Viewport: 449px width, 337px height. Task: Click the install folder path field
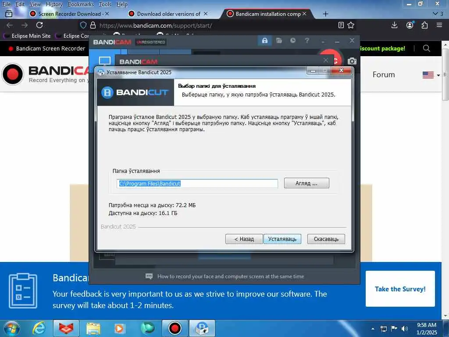click(197, 183)
